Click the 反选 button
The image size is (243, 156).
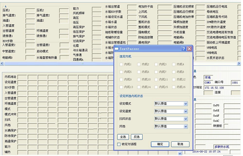pos(137,137)
